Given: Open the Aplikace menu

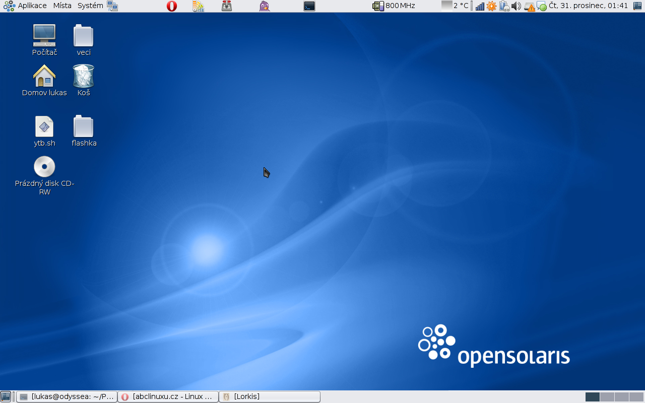Looking at the screenshot, I should click(x=25, y=6).
